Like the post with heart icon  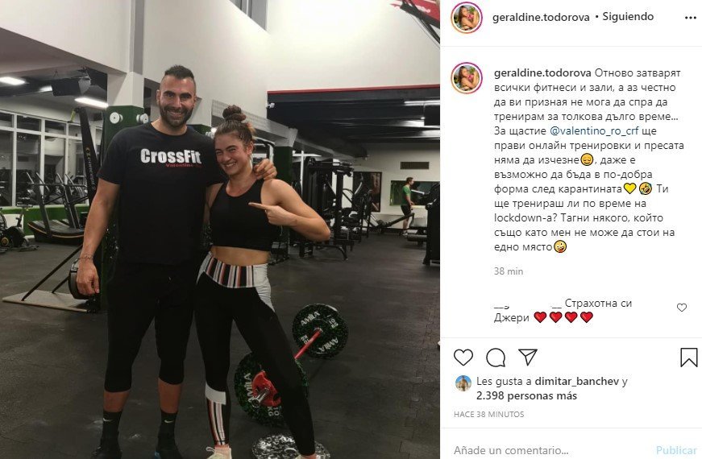tap(463, 358)
